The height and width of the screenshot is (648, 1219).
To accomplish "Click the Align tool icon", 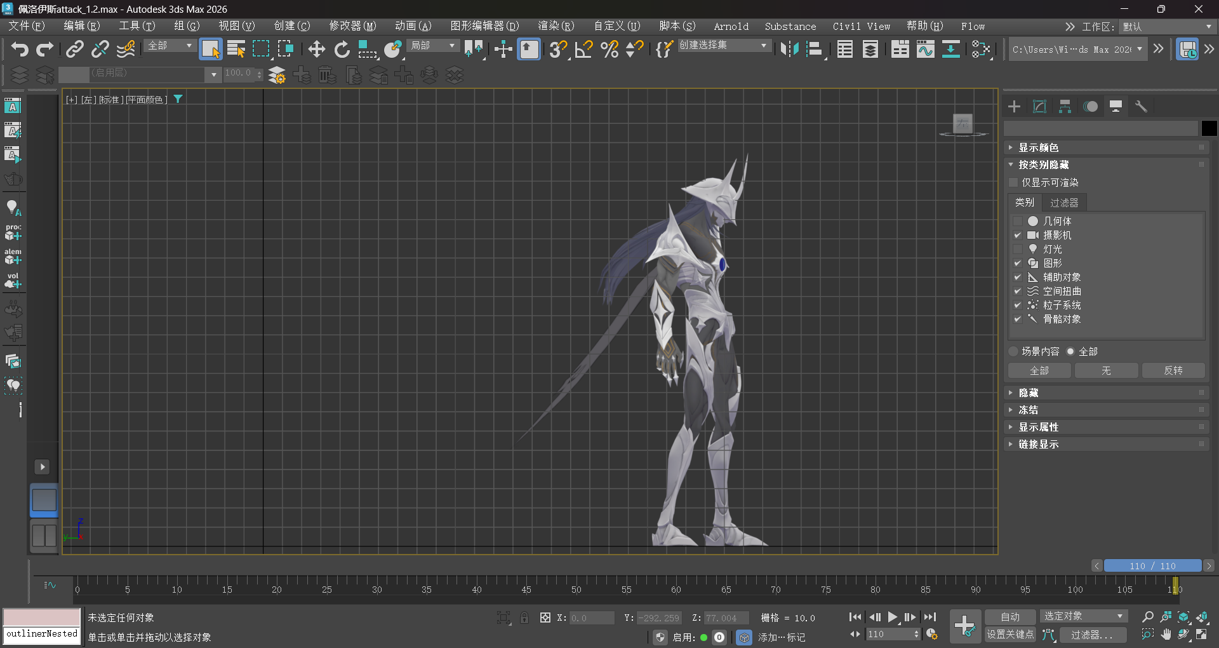I will tap(815, 49).
